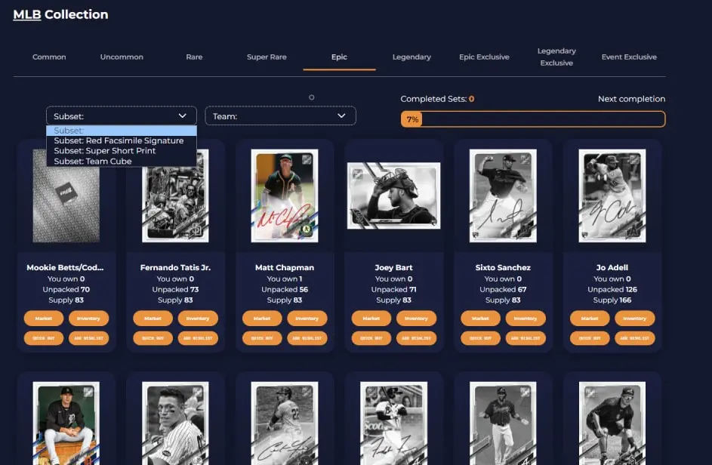Click Market button for Jo Adell

[590, 319]
